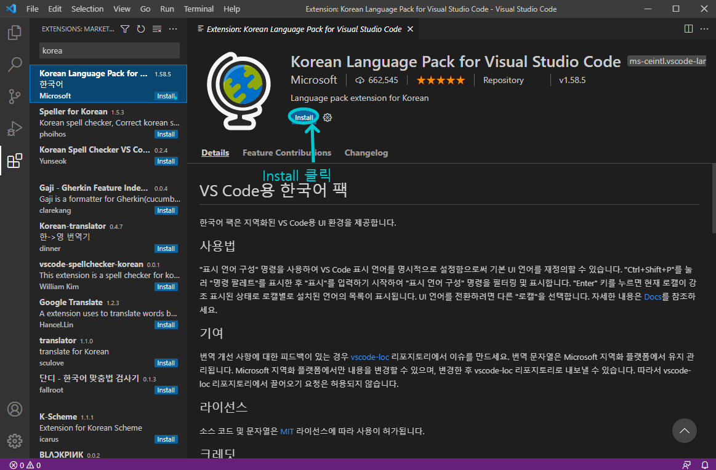Open the Help menu
This screenshot has height=470, width=716.
click(231, 9)
